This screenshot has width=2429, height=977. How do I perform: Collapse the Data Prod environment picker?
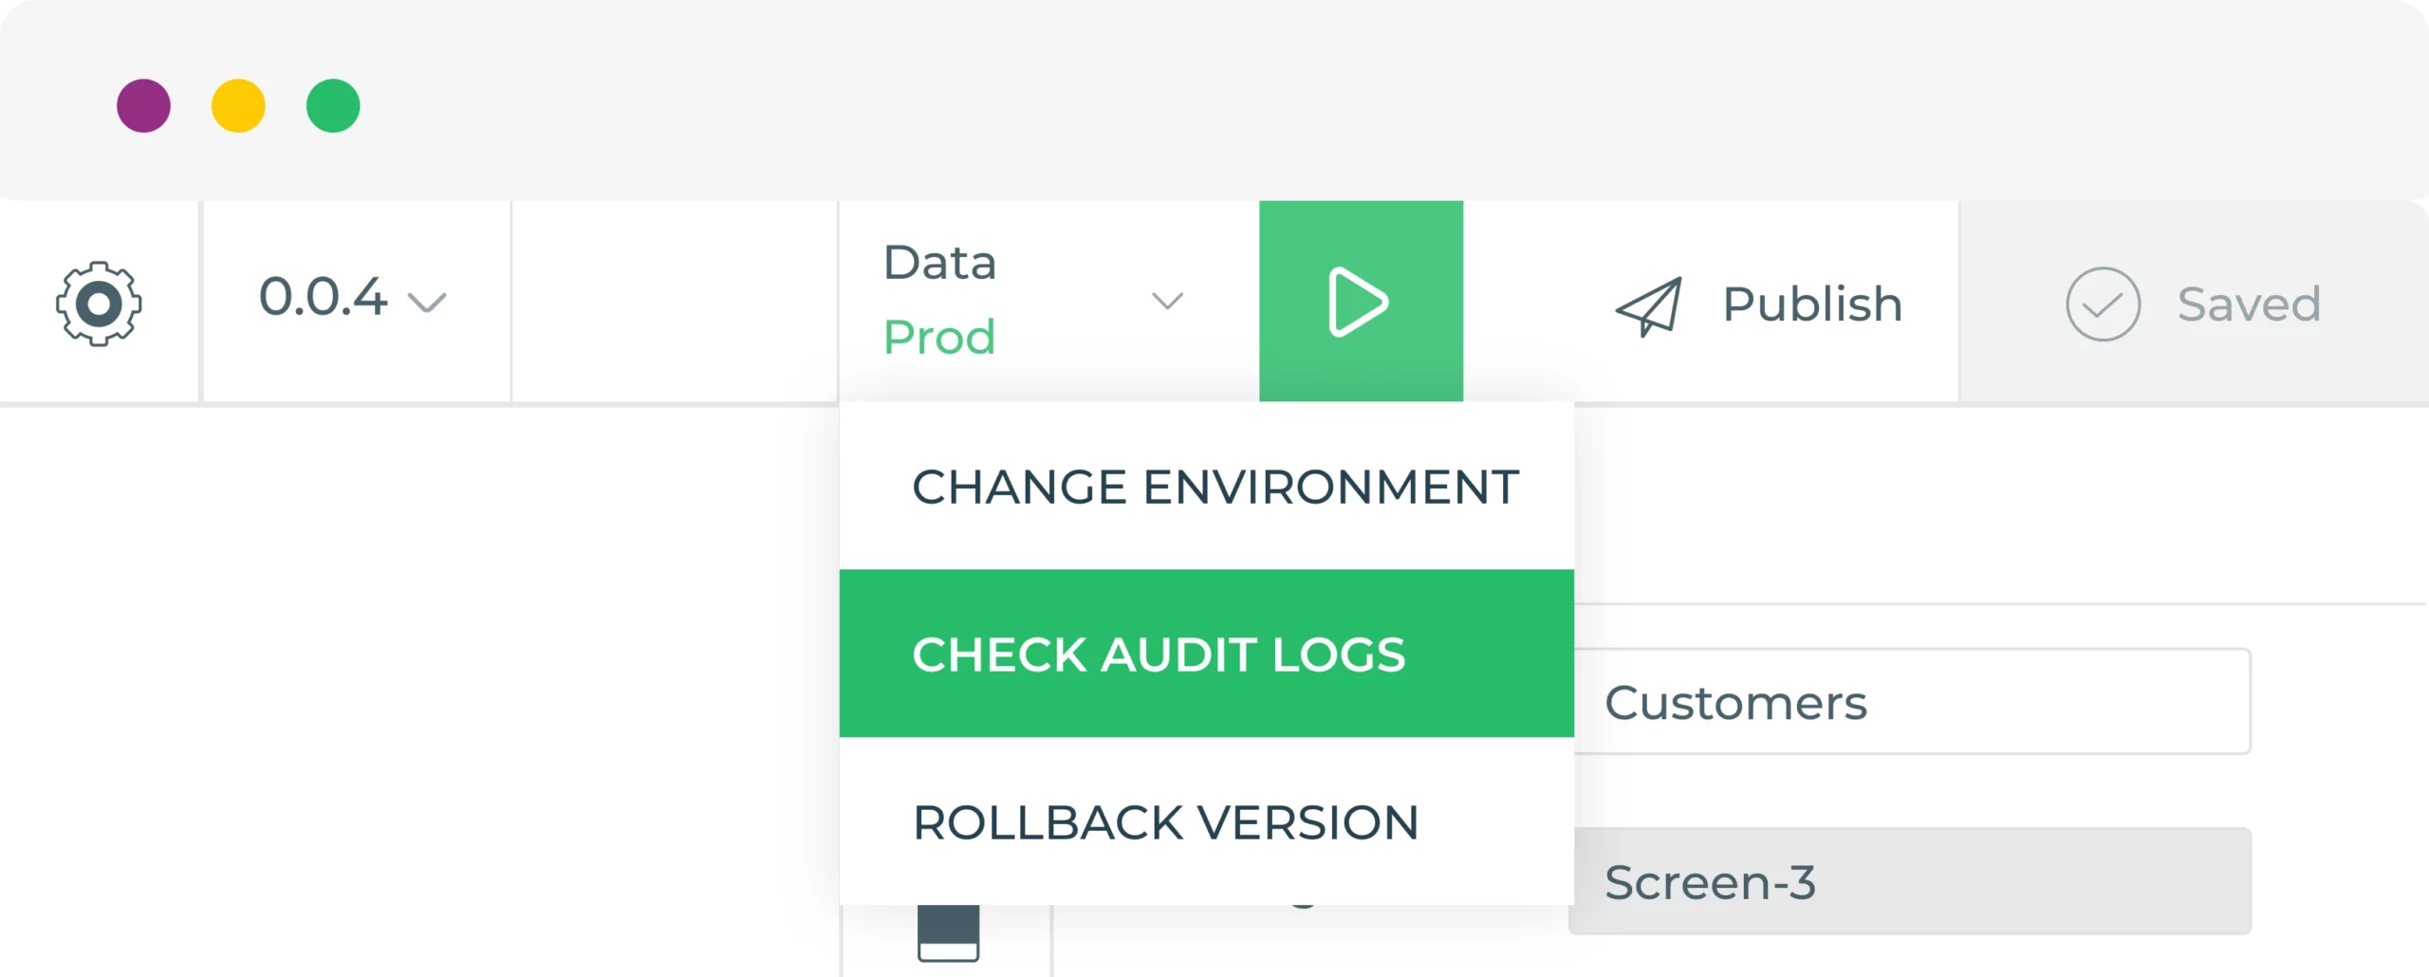click(1168, 302)
